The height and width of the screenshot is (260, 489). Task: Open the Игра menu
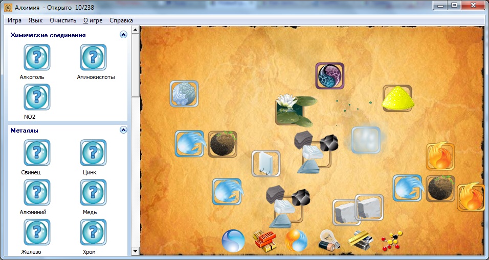15,20
